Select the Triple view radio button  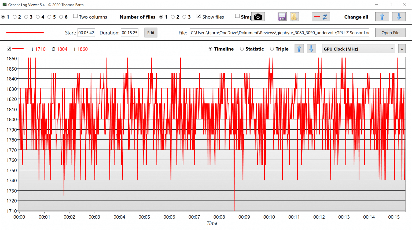(x=272, y=49)
